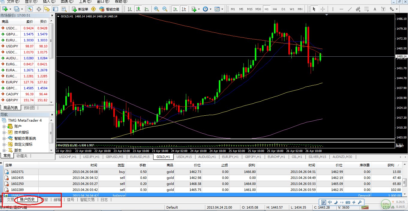Click the Market Watch vertical scrollbar
408x211 pixels.
pos(52,41)
